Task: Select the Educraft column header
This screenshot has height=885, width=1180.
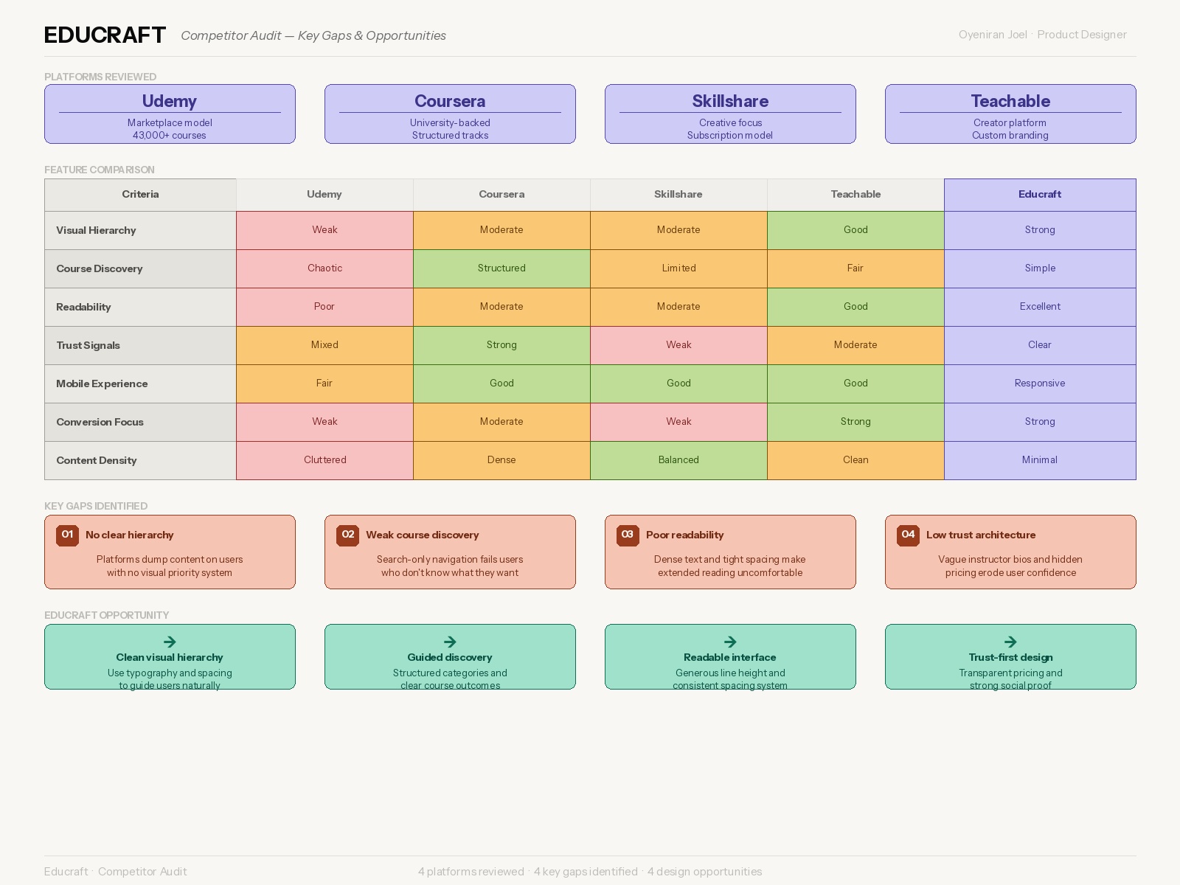Action: (x=1040, y=194)
